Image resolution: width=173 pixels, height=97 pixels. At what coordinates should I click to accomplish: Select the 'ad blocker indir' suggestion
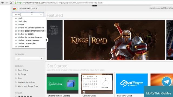click(x=29, y=47)
